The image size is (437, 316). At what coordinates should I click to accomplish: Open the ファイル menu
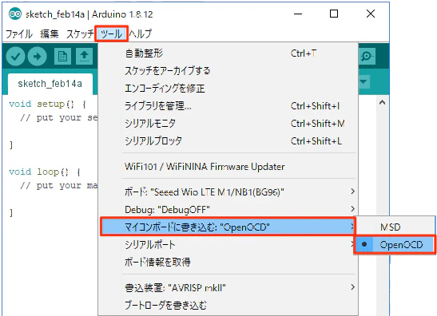point(19,34)
